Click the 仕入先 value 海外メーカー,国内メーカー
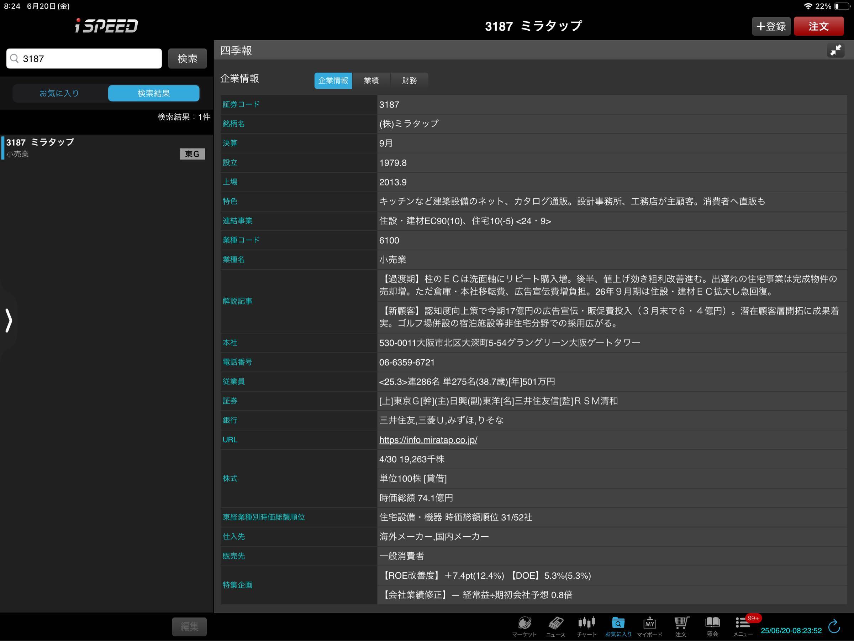The height and width of the screenshot is (641, 854). (x=434, y=537)
